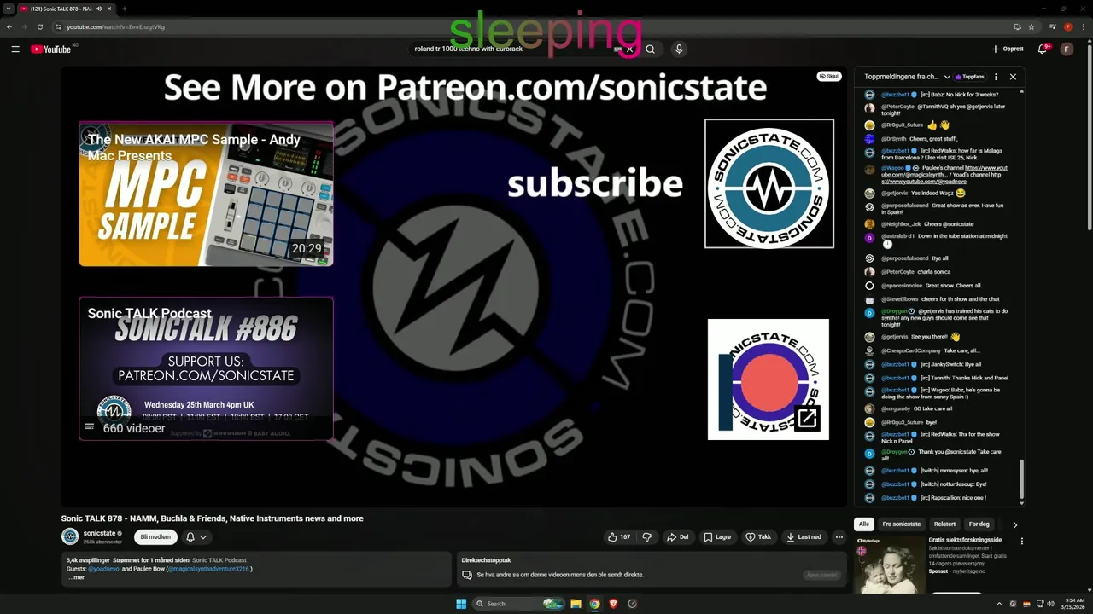Select the Fra sonicstate filter chip
Screen dimensions: 1093x614
(x=902, y=524)
